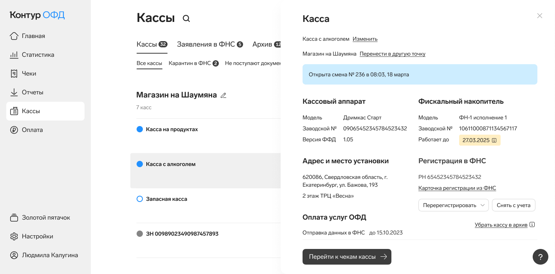Viewport: 555px width, 274px height.
Task: Click Перейти к чекам кассы button
Action: pyautogui.click(x=347, y=257)
